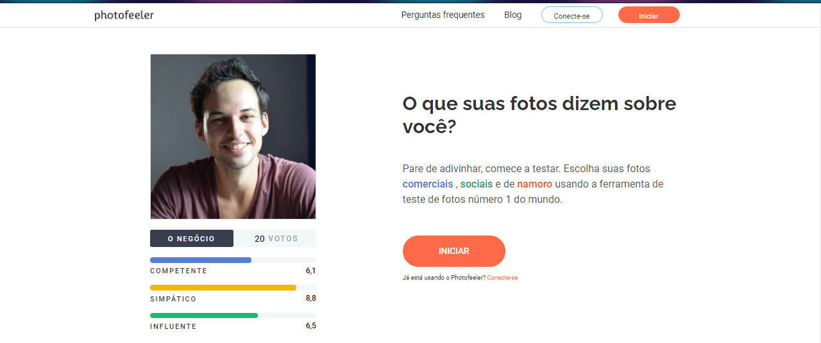Click the red word namoro
Screen dimensions: 821x343
534,184
